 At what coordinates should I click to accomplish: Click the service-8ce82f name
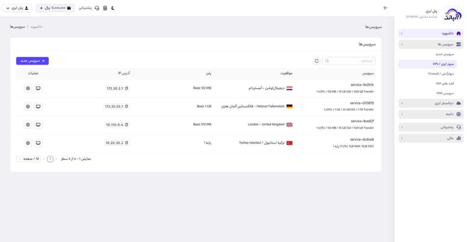(x=362, y=121)
